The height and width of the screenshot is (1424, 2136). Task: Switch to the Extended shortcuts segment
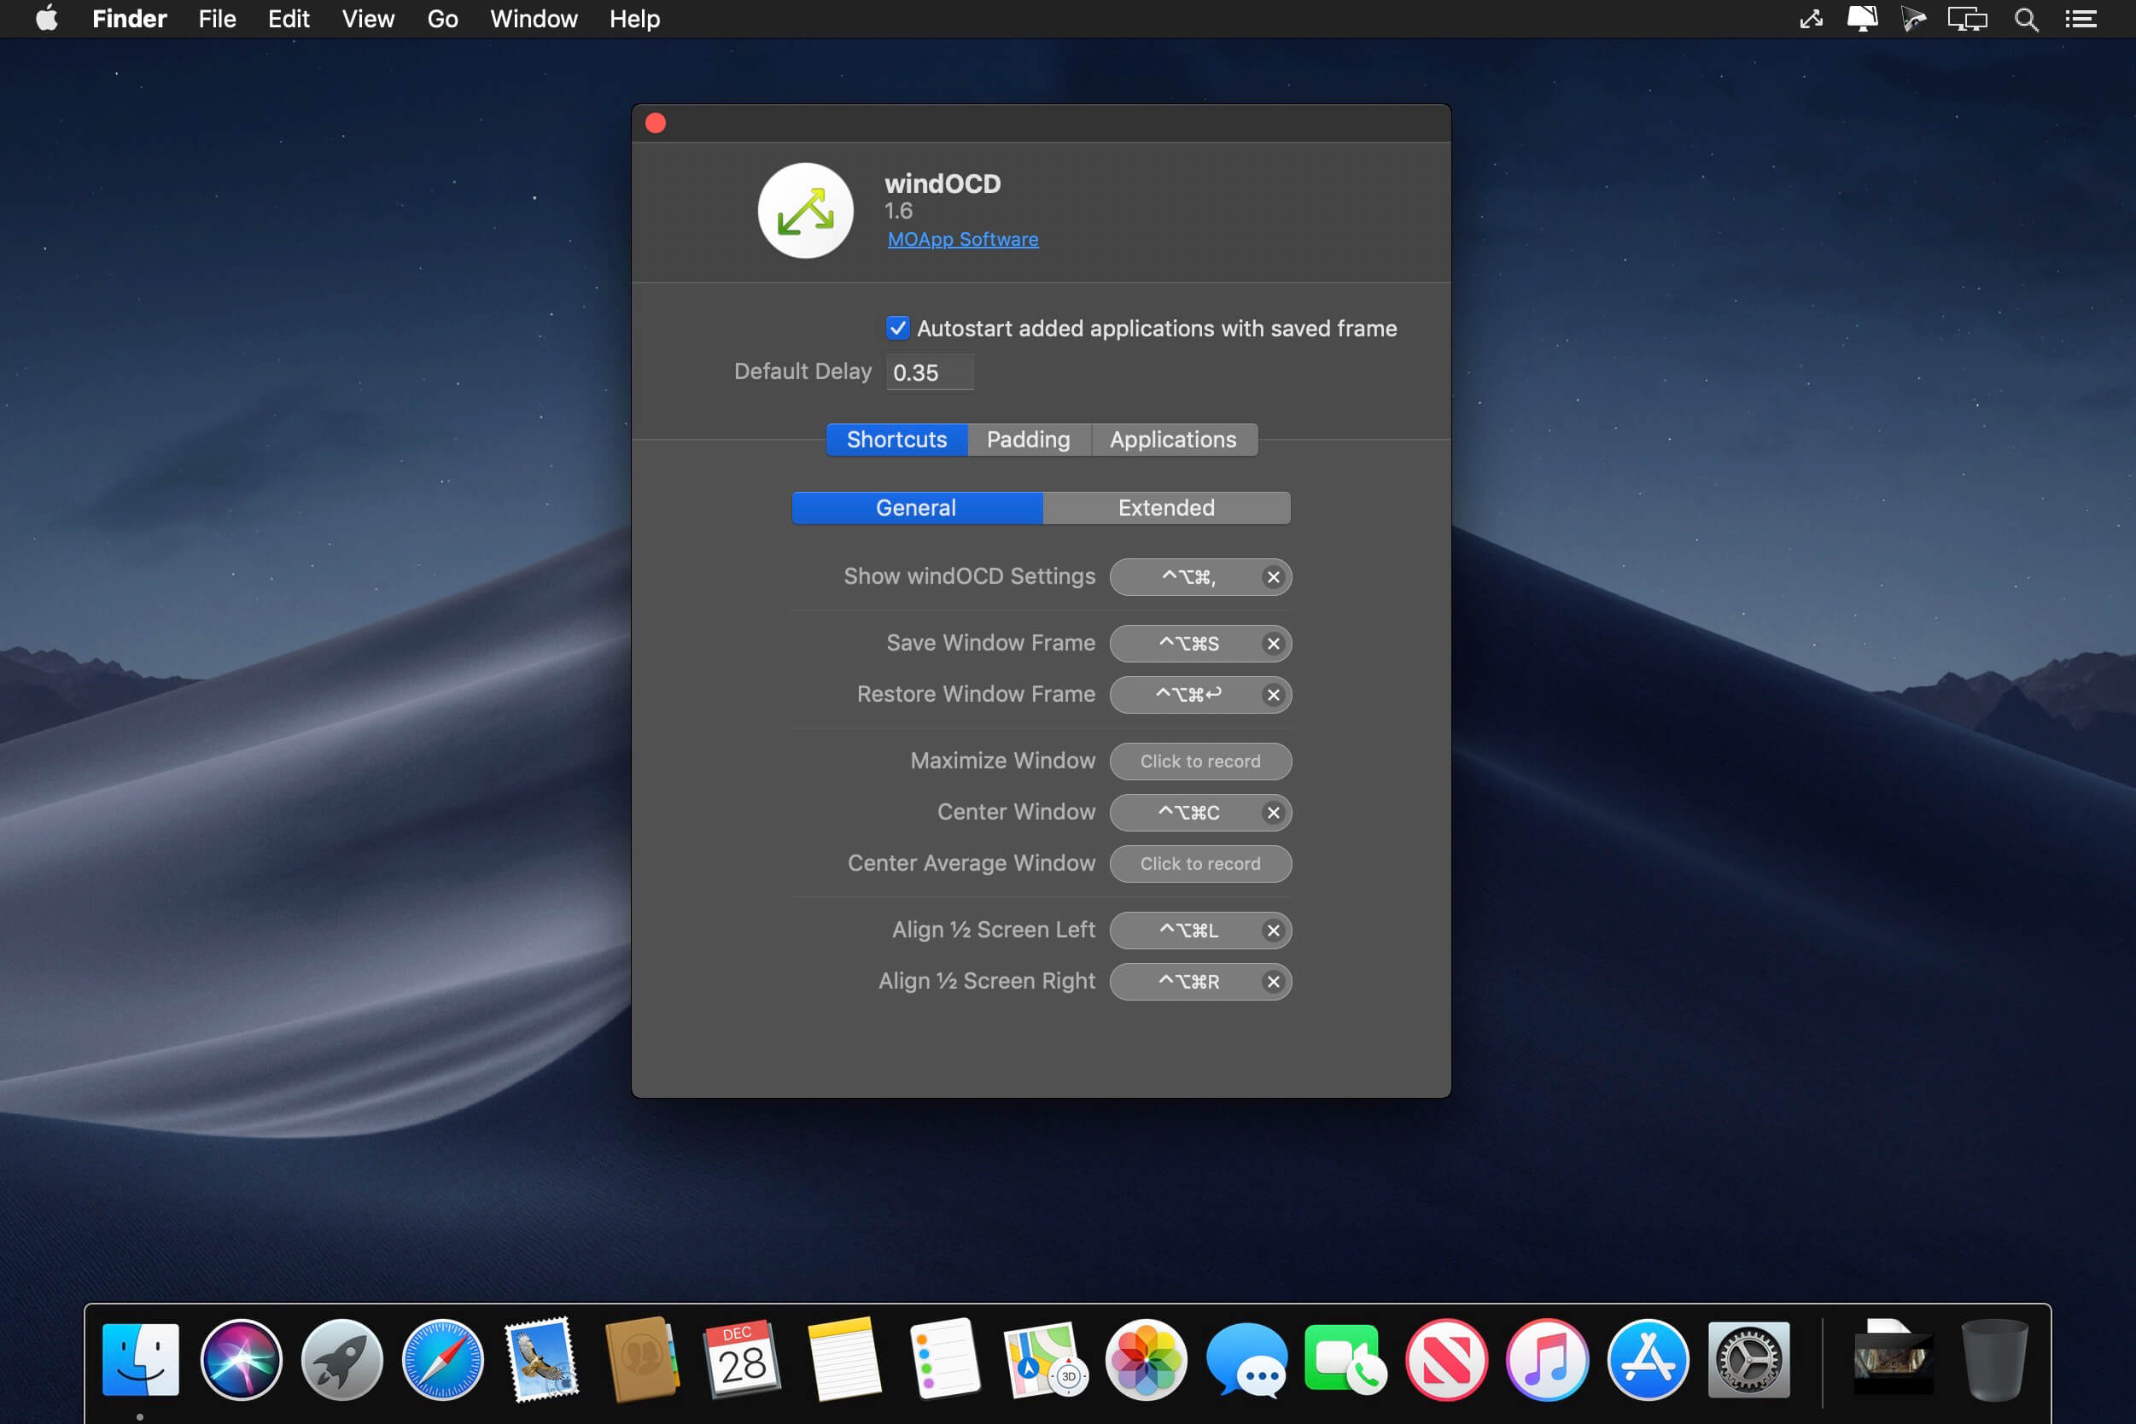point(1166,508)
